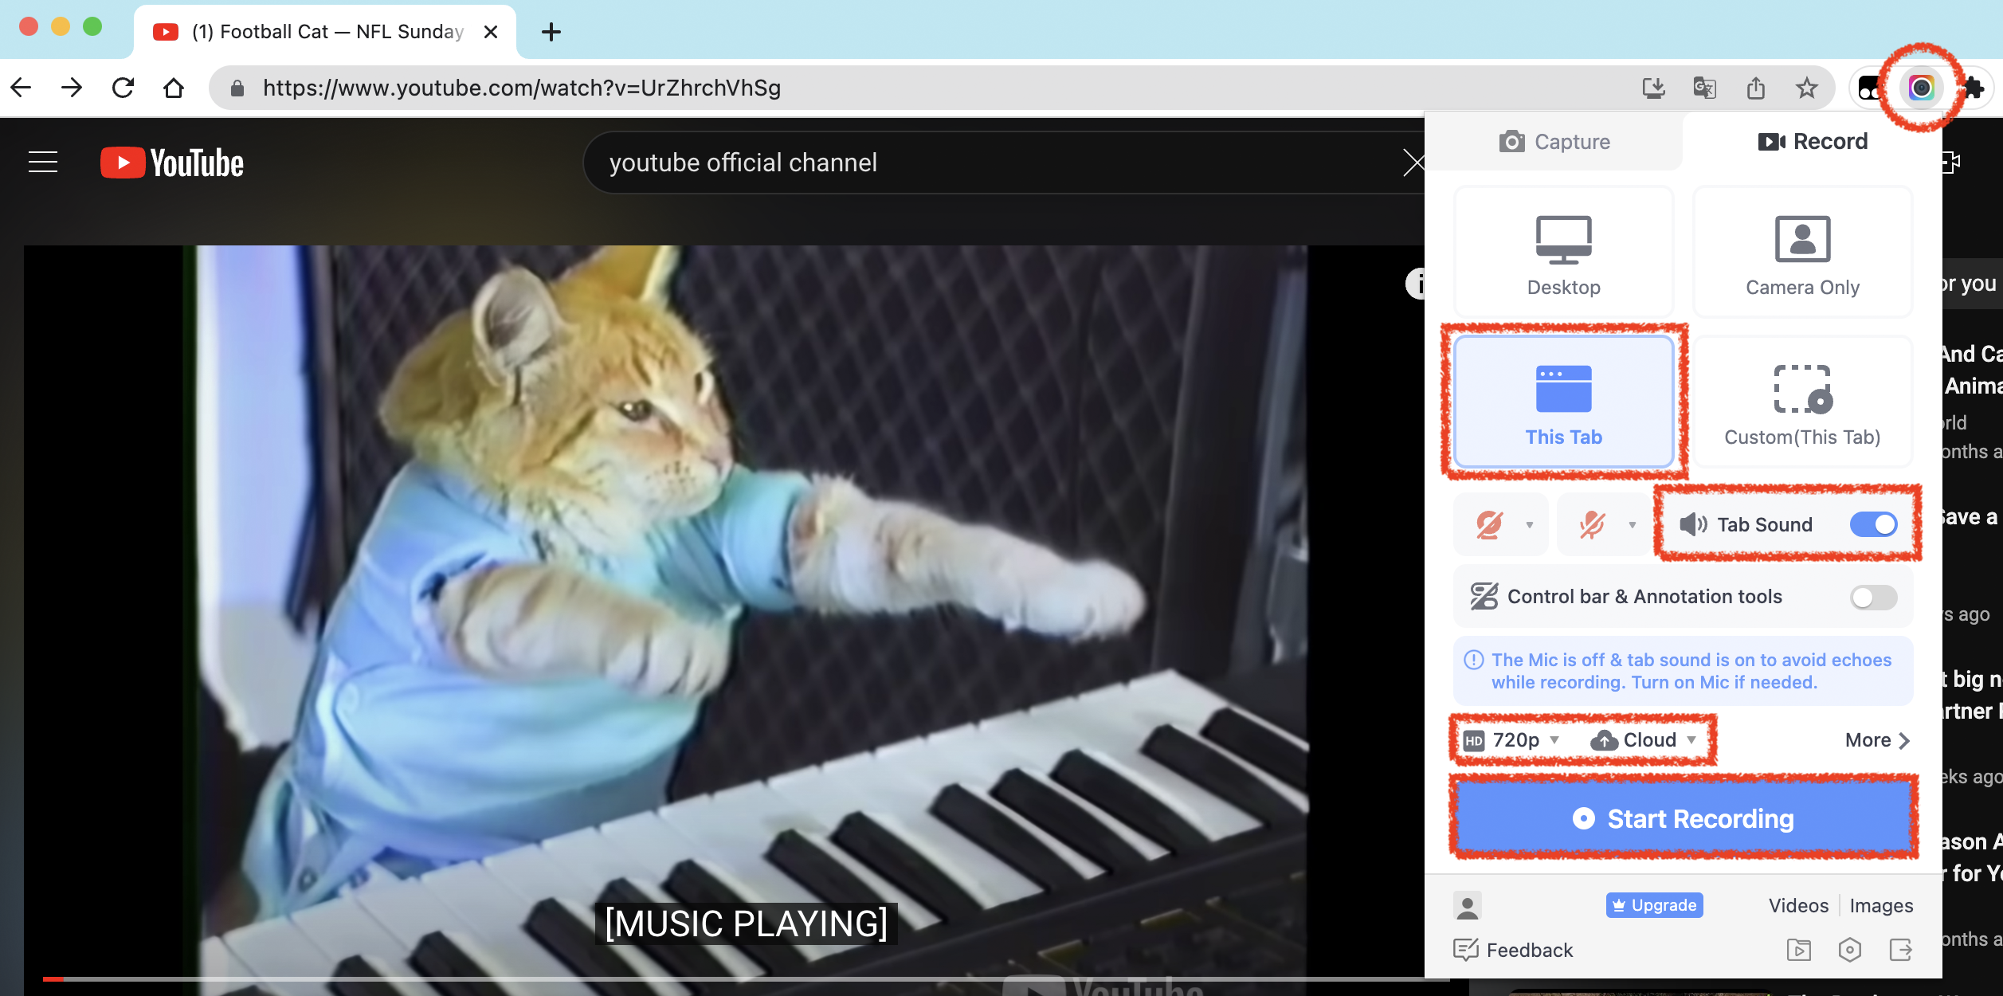
Task: Enable Control bar & Annotation tools
Action: coord(1873,597)
